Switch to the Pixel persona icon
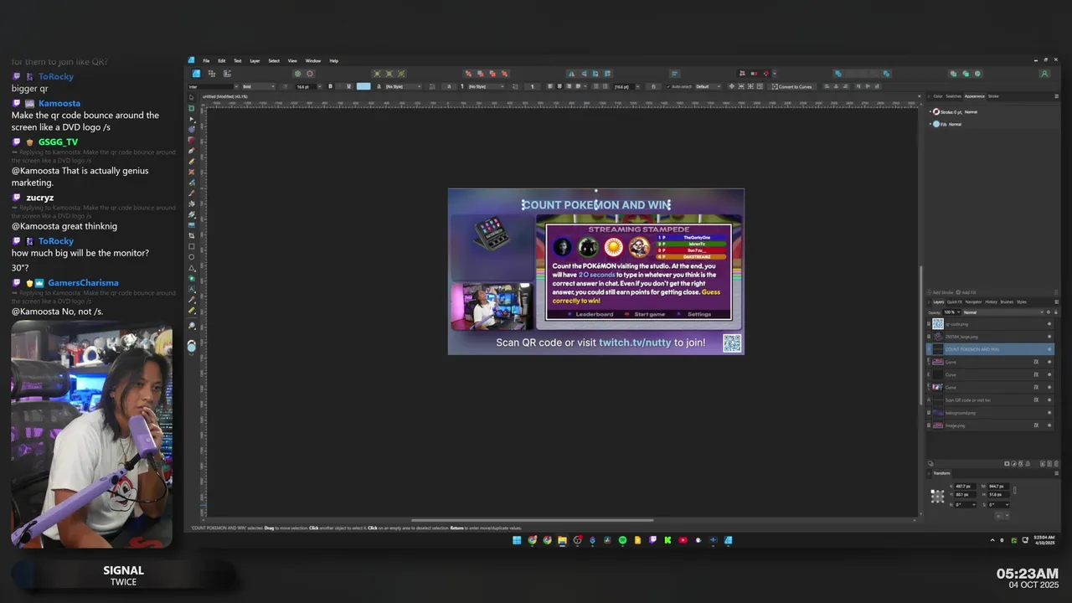The width and height of the screenshot is (1072, 603). tap(212, 74)
